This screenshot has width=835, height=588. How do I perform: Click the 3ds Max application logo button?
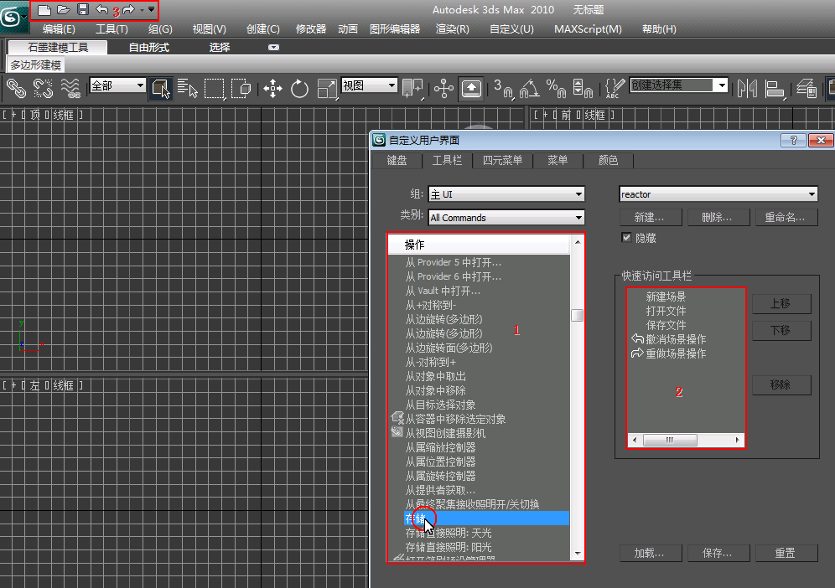click(x=13, y=16)
